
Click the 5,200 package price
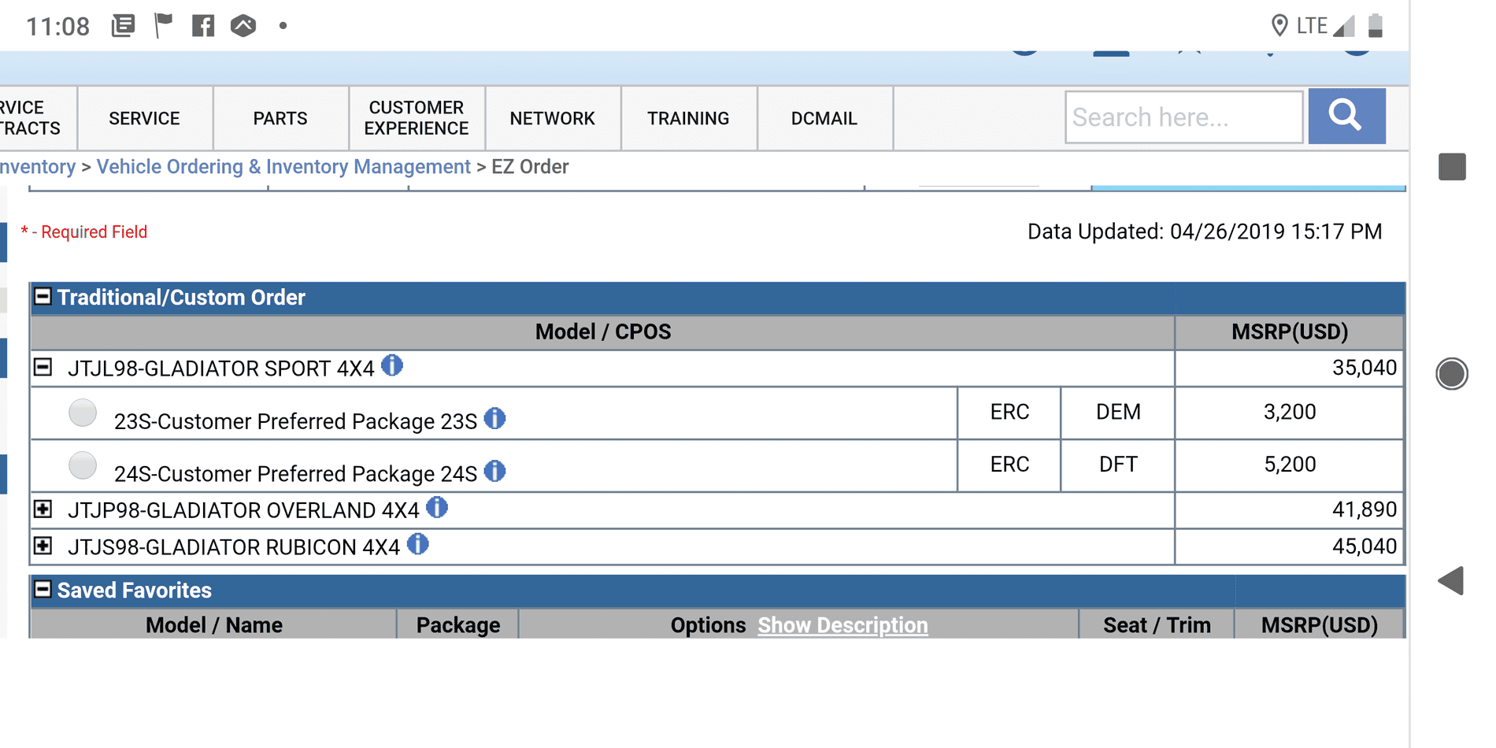pyautogui.click(x=1290, y=465)
